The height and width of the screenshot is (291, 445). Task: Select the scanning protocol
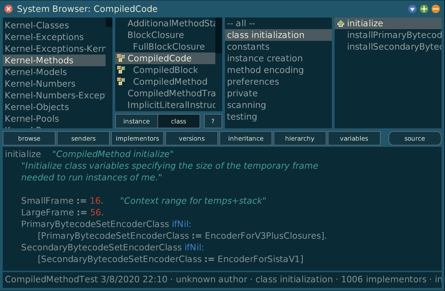pyautogui.click(x=278, y=105)
